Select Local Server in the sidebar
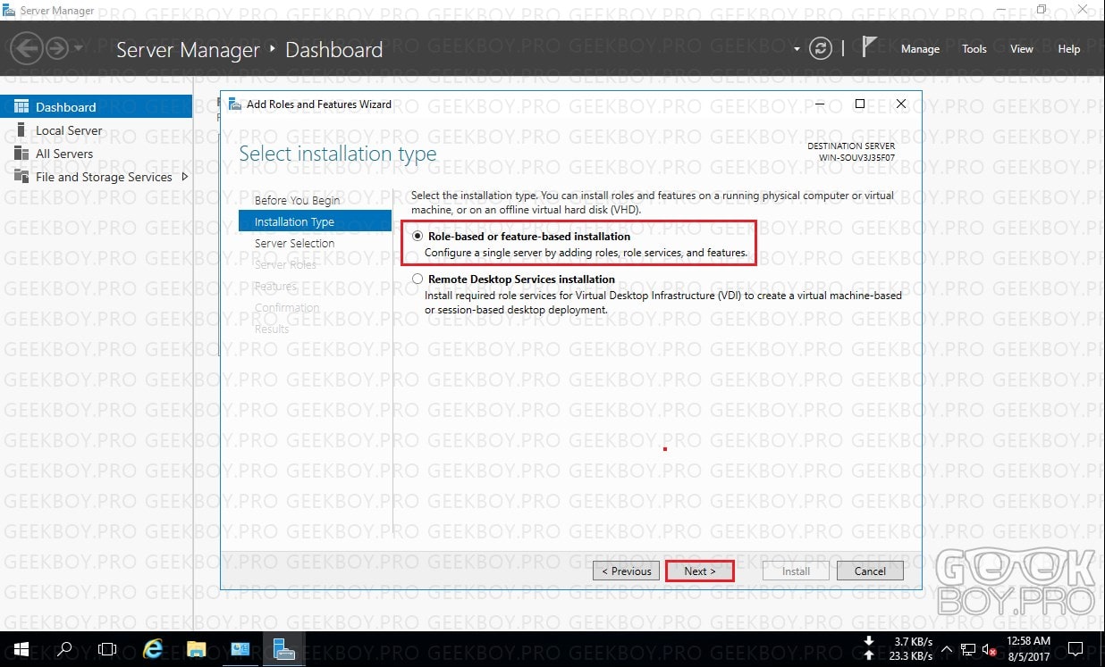This screenshot has height=667, width=1105. (x=69, y=130)
